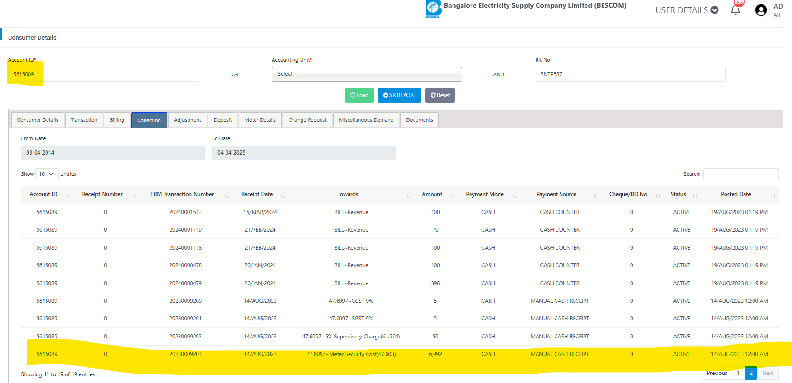Select transaction number 20240001118 cell

pos(185,248)
